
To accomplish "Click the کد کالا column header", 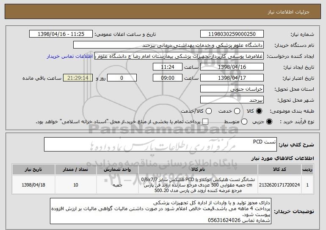I will tap(279, 170).
